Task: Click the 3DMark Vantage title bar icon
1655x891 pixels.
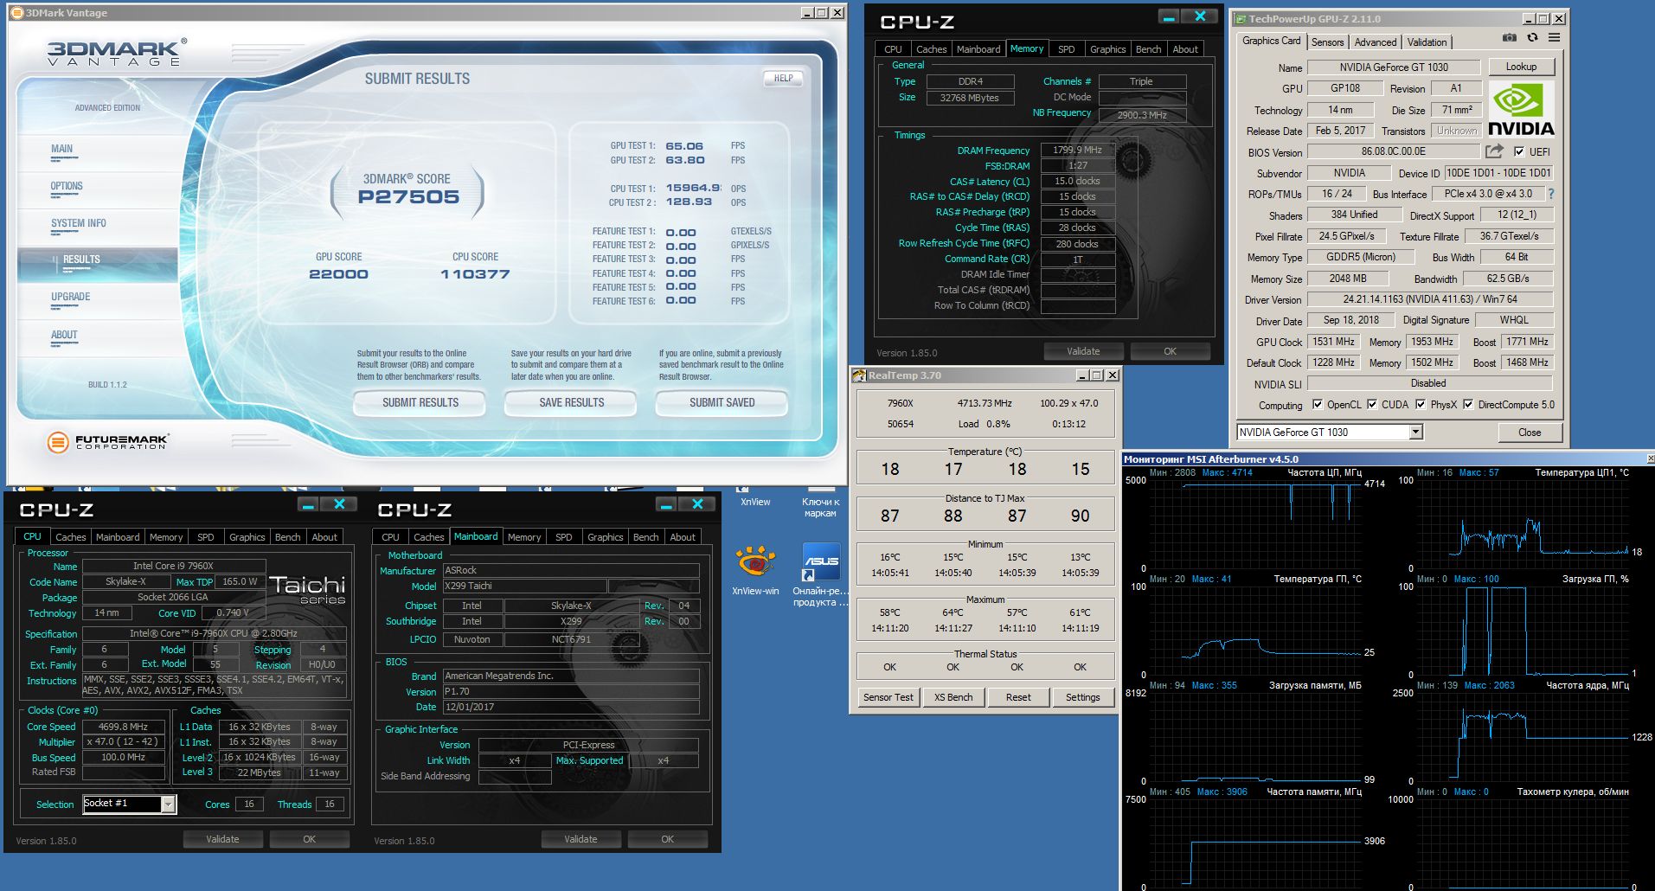Action: [x=16, y=13]
